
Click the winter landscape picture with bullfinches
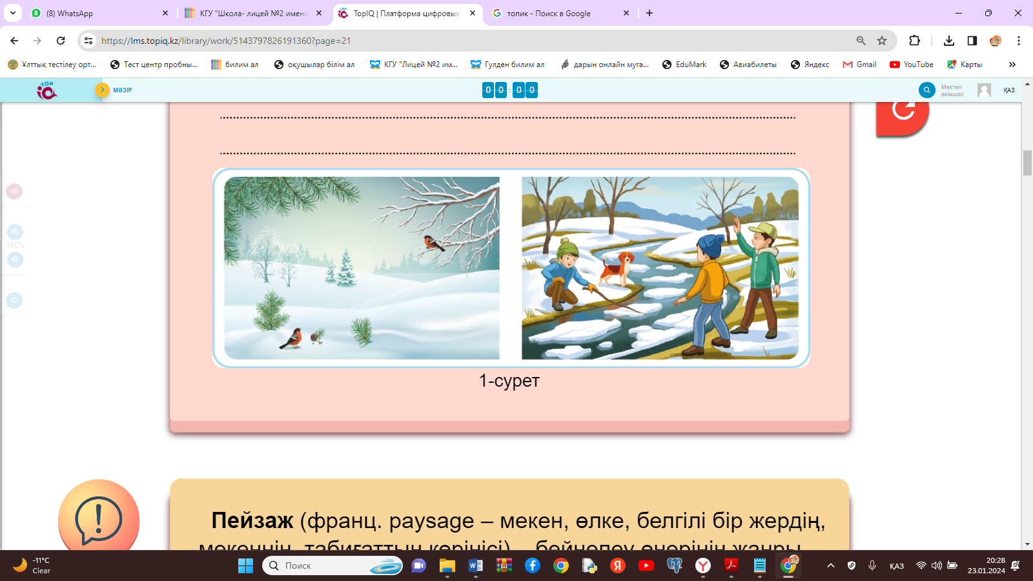click(x=362, y=268)
